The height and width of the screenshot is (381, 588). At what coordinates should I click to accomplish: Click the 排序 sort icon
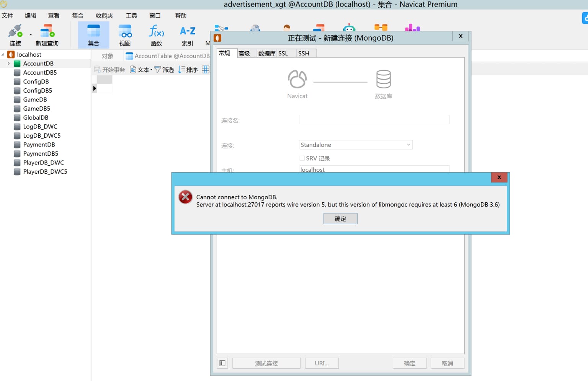pyautogui.click(x=182, y=70)
